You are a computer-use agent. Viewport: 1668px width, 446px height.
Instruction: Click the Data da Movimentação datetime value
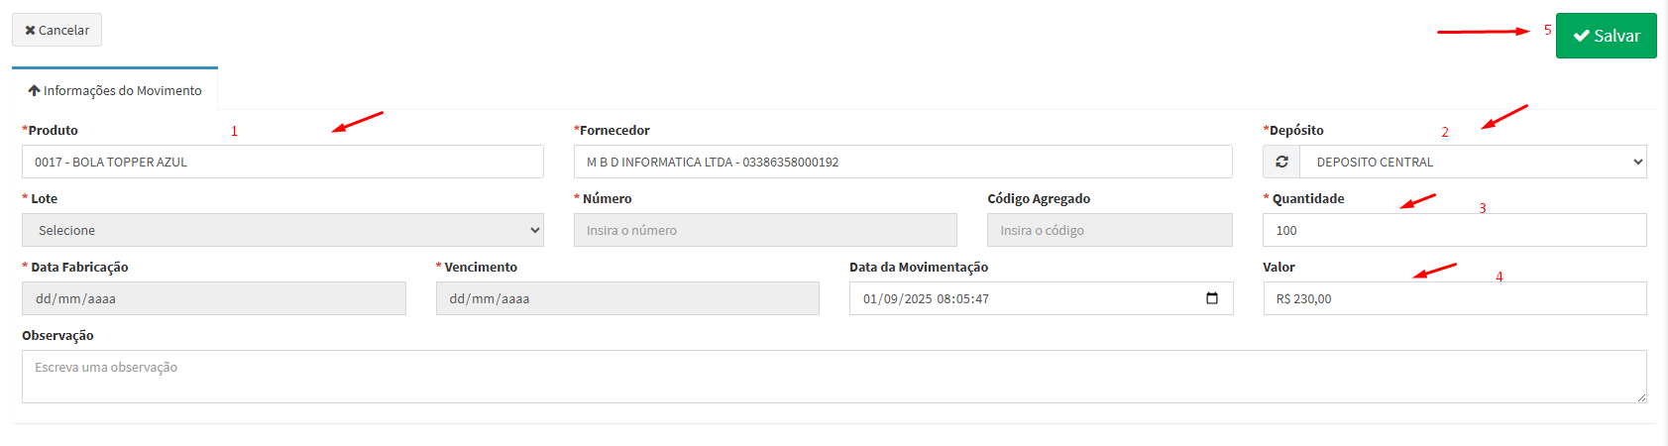tap(926, 298)
